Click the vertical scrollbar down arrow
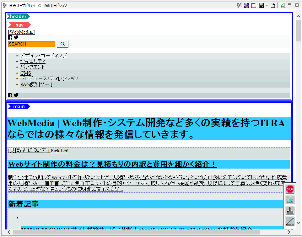This screenshot has height=237, width=302. click(x=298, y=223)
